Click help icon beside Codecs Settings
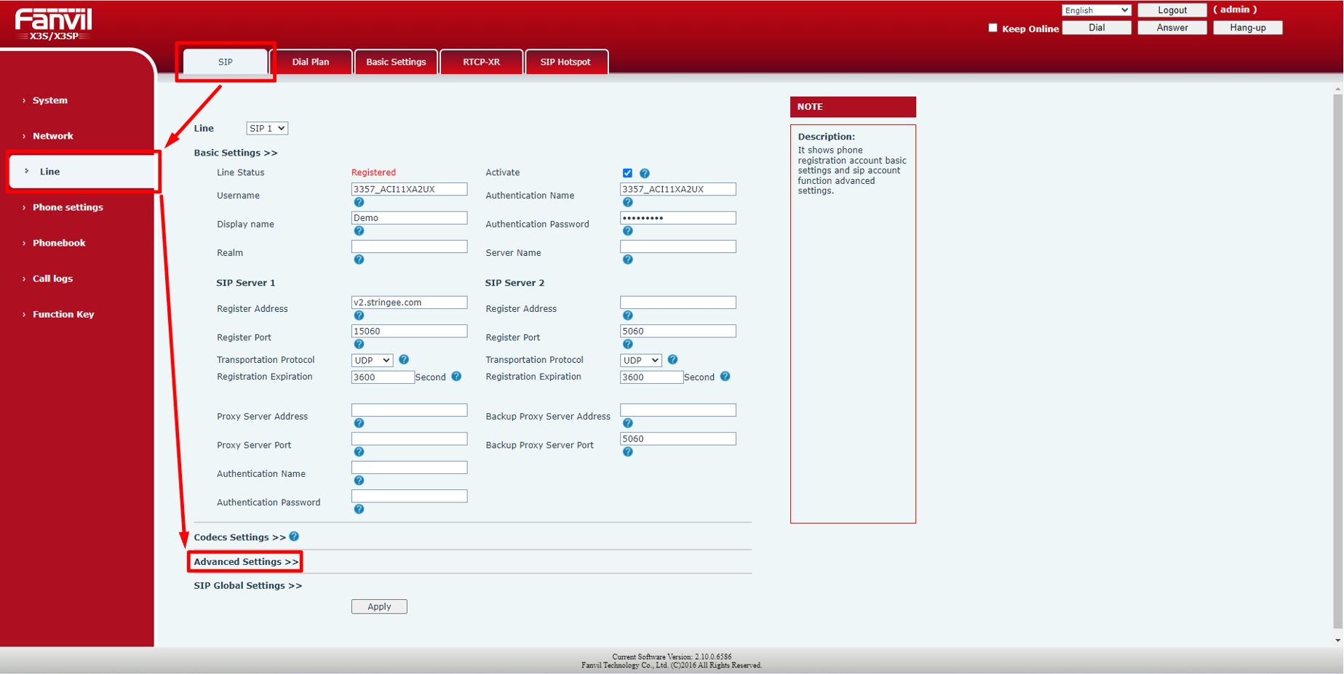 click(294, 537)
